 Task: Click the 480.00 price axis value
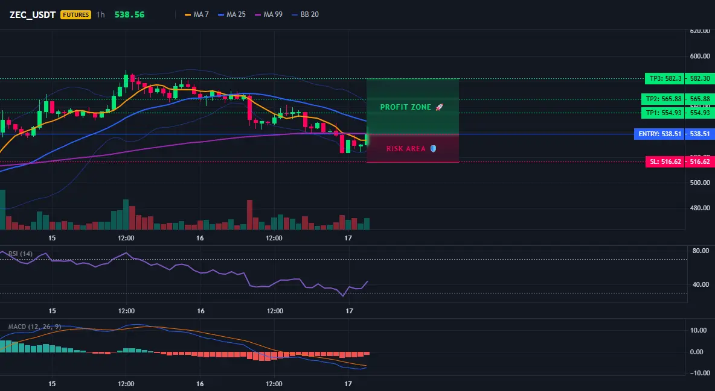[700, 208]
